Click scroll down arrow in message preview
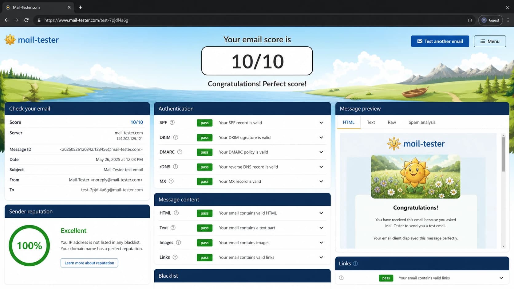This screenshot has height=289, width=514. (503, 246)
